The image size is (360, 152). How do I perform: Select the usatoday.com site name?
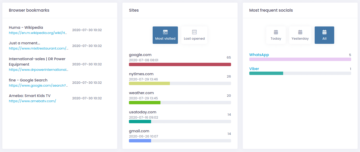[x=142, y=112]
